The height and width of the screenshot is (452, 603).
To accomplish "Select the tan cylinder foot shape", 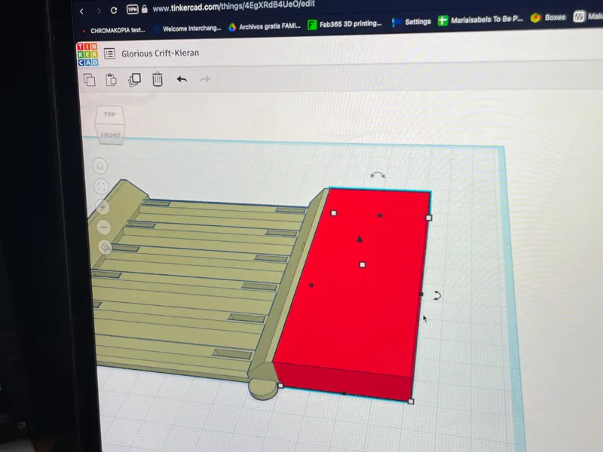I will coord(262,389).
